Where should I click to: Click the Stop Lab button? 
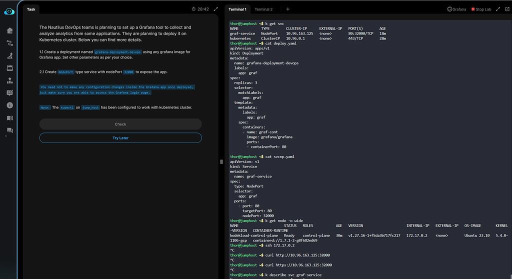click(x=481, y=9)
